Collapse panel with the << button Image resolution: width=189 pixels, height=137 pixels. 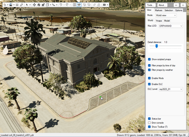176,5
